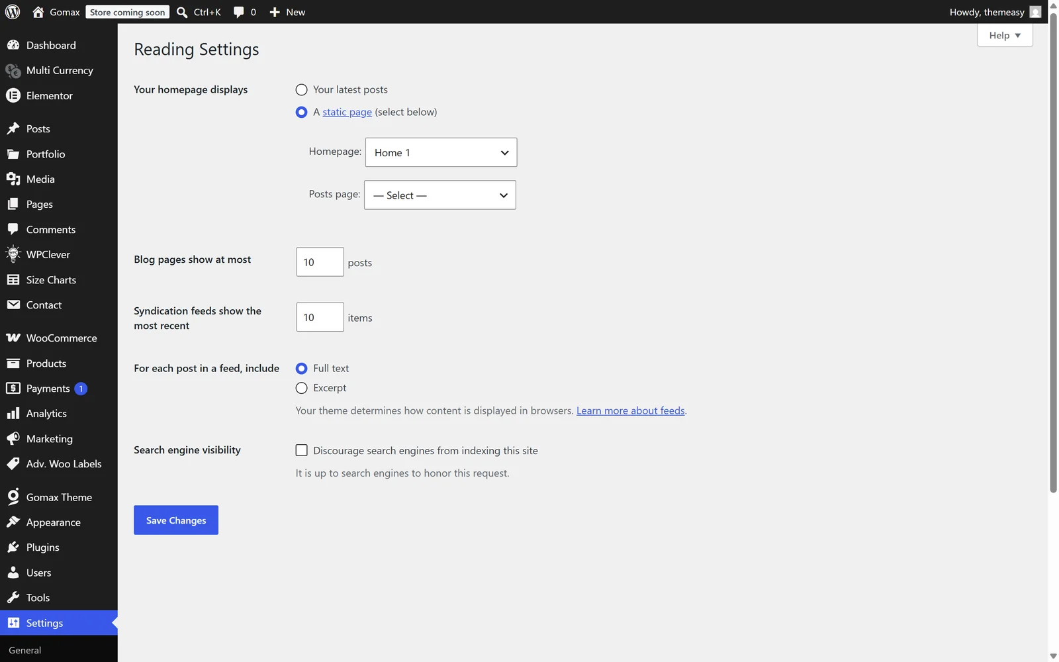Click the Contact envelope icon
1059x662 pixels.
click(x=13, y=305)
